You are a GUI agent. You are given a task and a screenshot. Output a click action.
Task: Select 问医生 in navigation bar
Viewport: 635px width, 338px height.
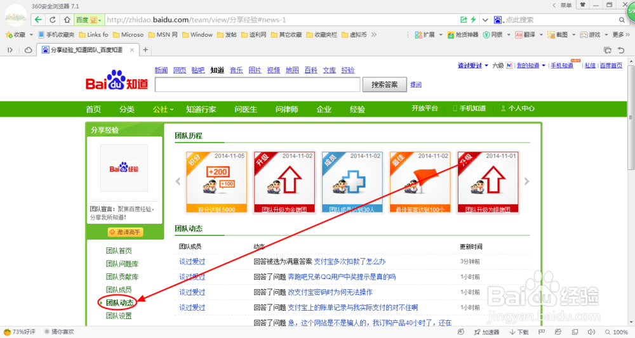point(246,109)
